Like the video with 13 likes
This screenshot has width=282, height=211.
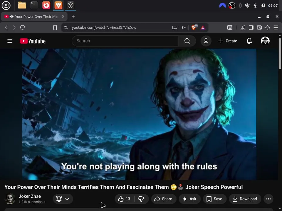(124, 199)
